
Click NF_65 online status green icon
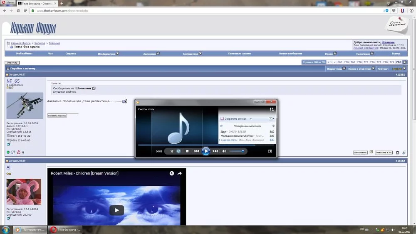click(x=8, y=152)
